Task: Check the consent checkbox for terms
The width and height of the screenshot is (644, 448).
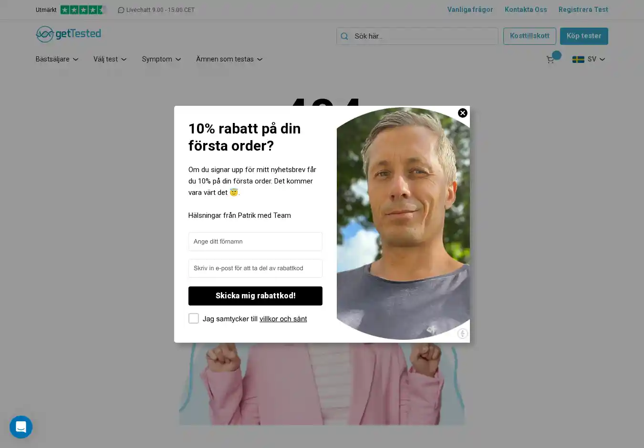Action: [x=194, y=318]
